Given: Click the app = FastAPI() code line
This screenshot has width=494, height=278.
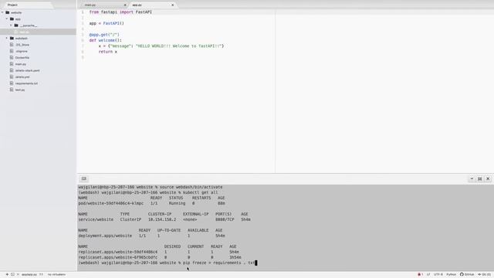Looking at the screenshot, I should tap(107, 23).
